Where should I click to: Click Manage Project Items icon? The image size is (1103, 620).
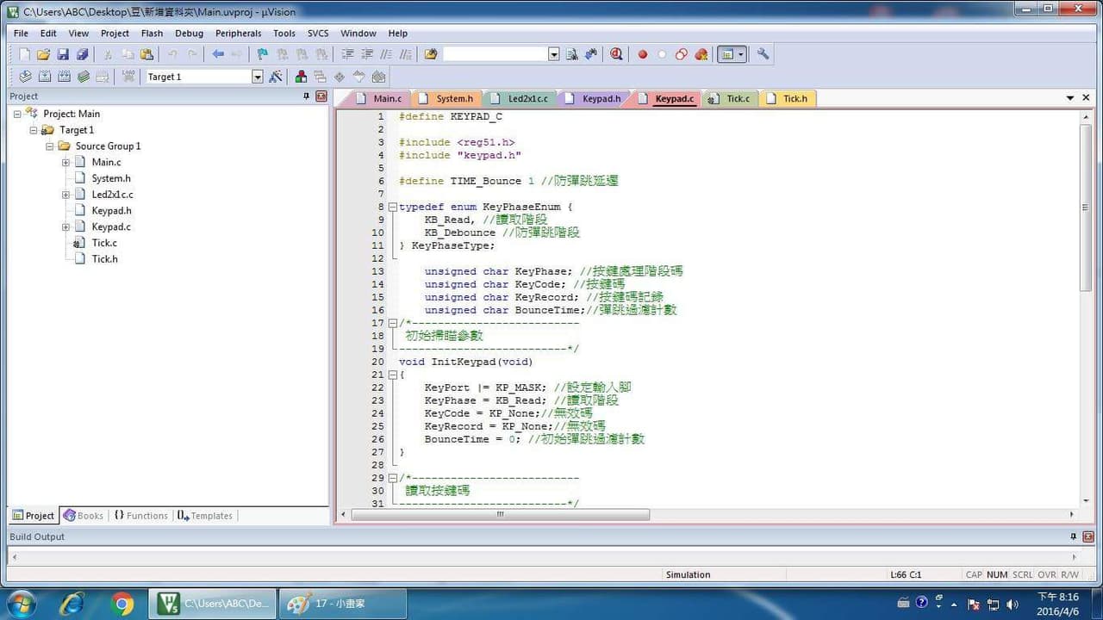click(301, 77)
